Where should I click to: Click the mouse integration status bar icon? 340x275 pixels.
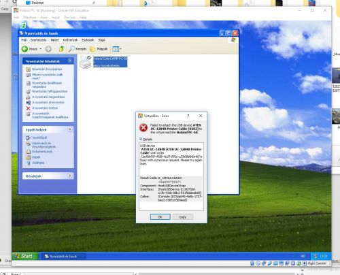coord(299,263)
